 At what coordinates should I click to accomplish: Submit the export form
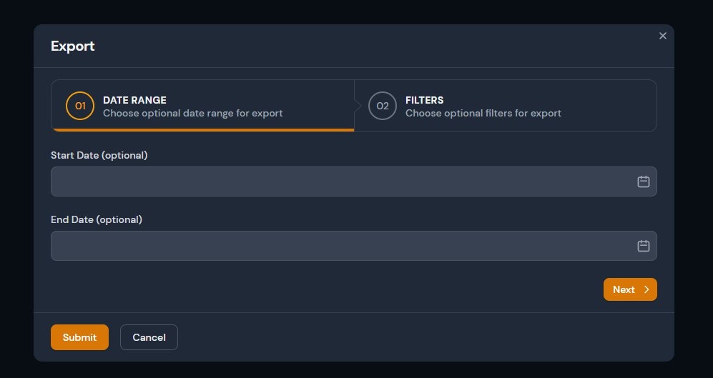(79, 337)
